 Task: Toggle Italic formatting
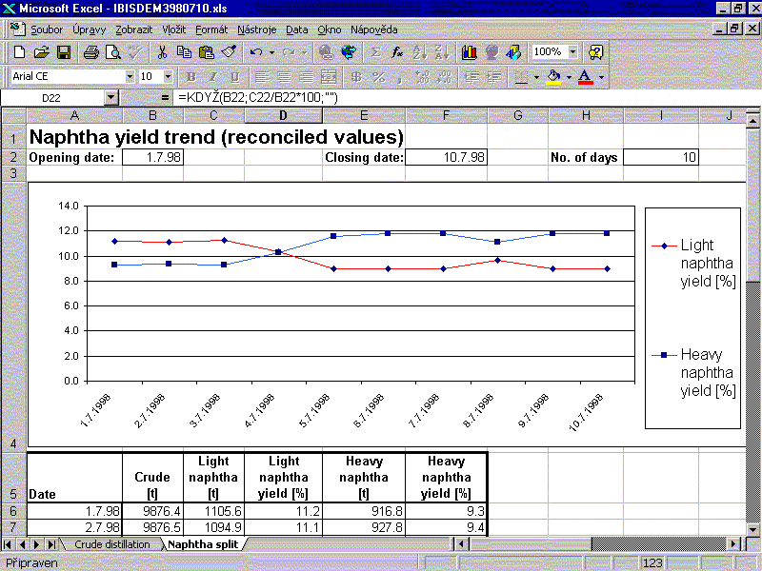pyautogui.click(x=211, y=76)
